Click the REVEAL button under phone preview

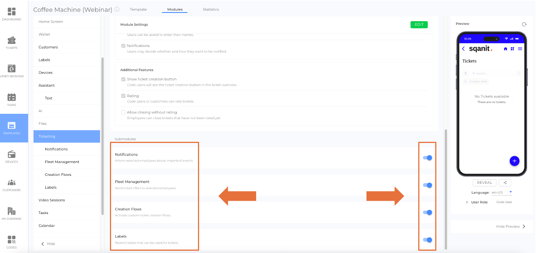[484, 183]
